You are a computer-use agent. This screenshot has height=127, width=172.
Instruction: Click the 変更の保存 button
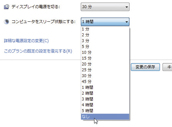click(145, 67)
